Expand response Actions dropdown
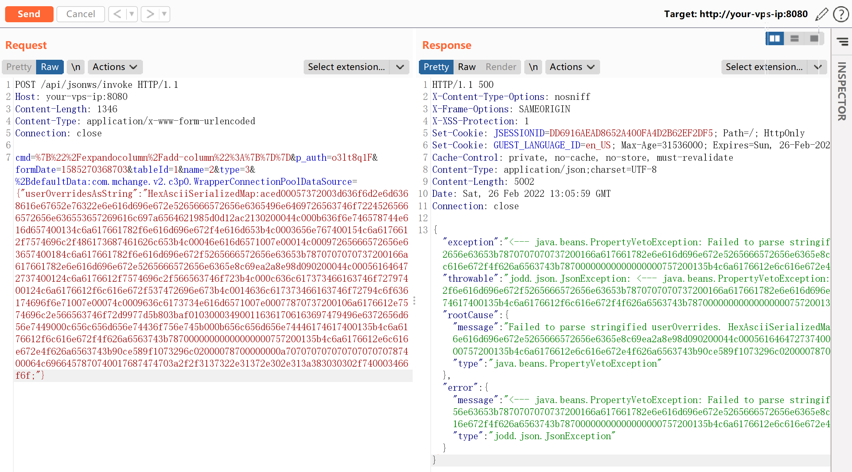Viewport: 852px width, 472px height. coord(572,67)
